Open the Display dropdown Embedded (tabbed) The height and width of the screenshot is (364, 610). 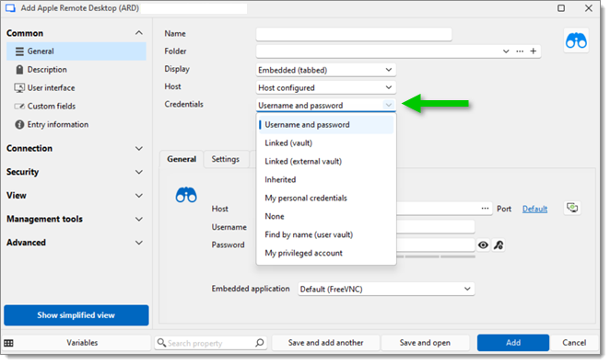[325, 70]
